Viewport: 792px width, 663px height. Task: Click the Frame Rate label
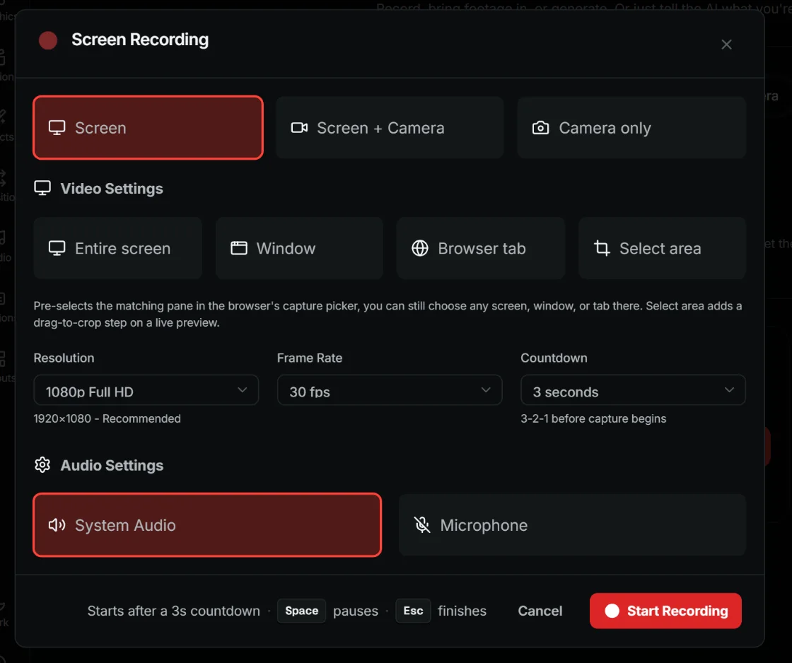point(310,358)
